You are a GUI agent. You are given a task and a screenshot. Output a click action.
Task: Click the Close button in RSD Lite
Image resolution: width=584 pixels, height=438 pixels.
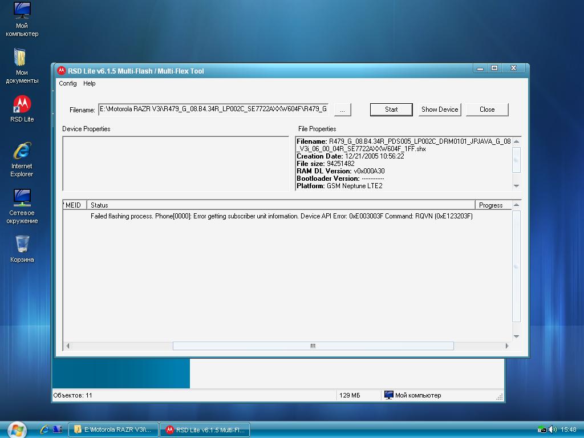pos(487,109)
